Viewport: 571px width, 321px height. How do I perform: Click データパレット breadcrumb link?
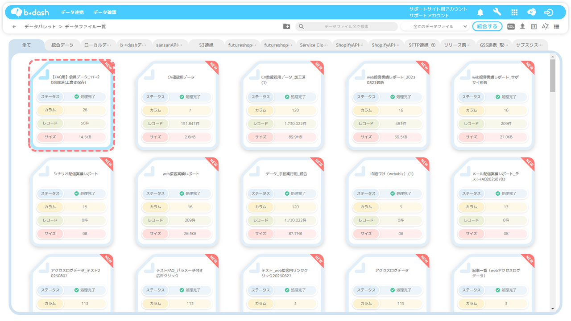[41, 27]
